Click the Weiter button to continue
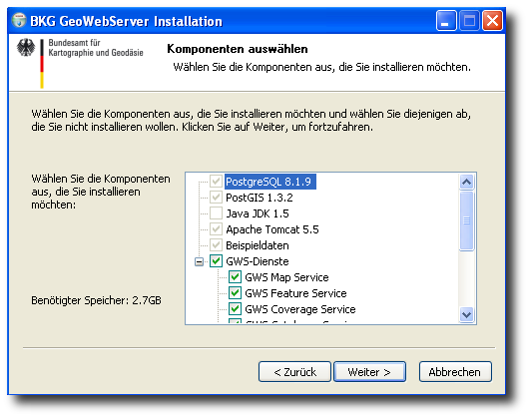 tap(369, 372)
